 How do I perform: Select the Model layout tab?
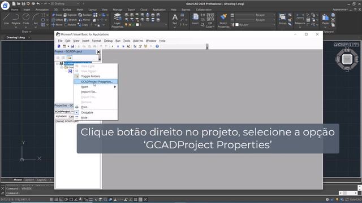pos(18,180)
